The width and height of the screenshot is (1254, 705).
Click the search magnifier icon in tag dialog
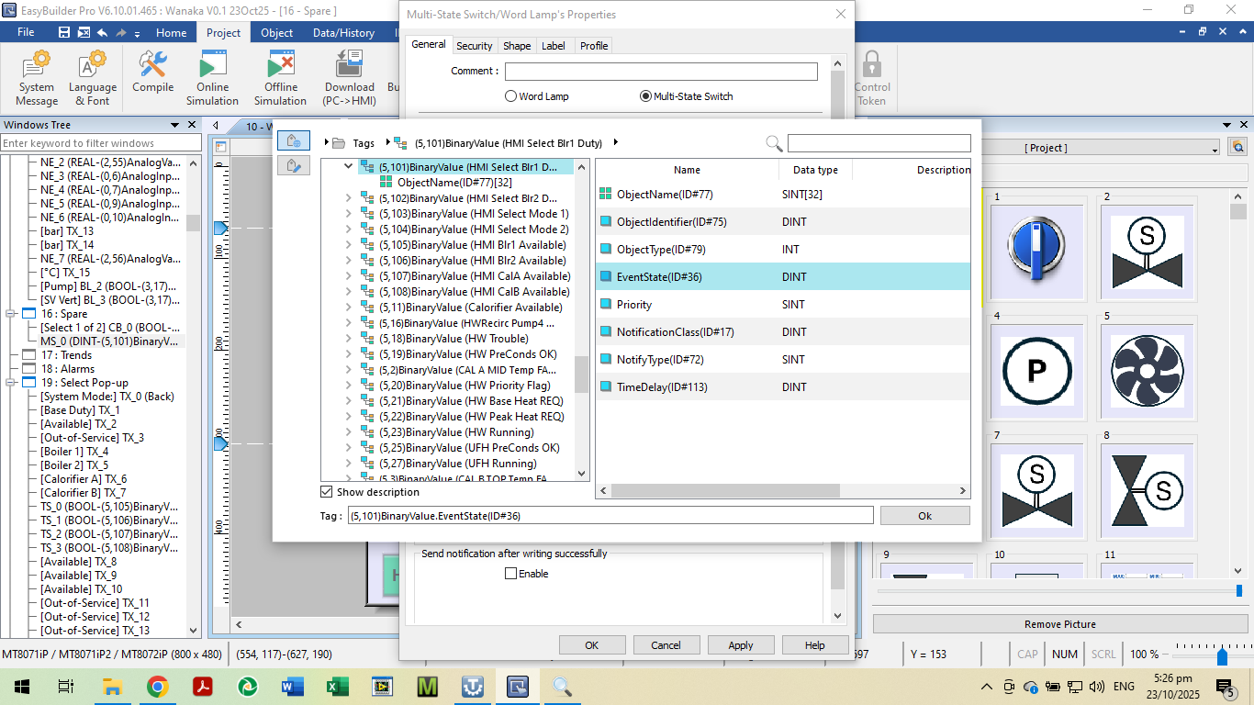tap(774, 143)
